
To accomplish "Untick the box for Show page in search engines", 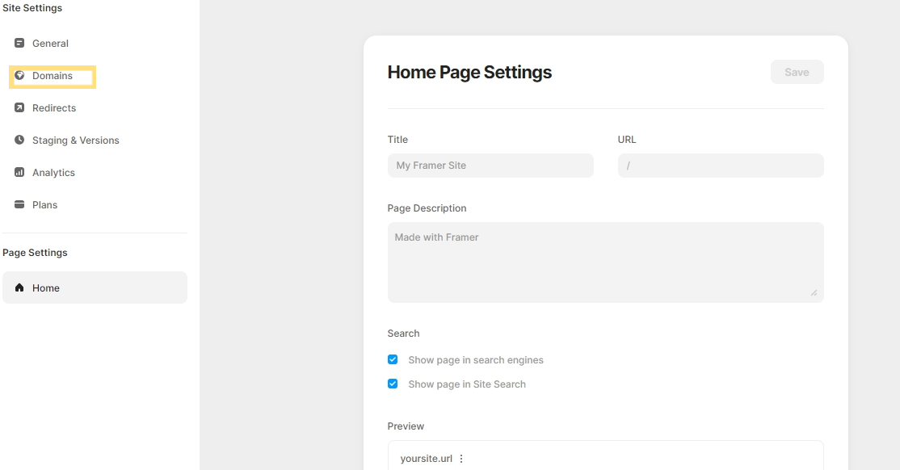I will tap(393, 360).
